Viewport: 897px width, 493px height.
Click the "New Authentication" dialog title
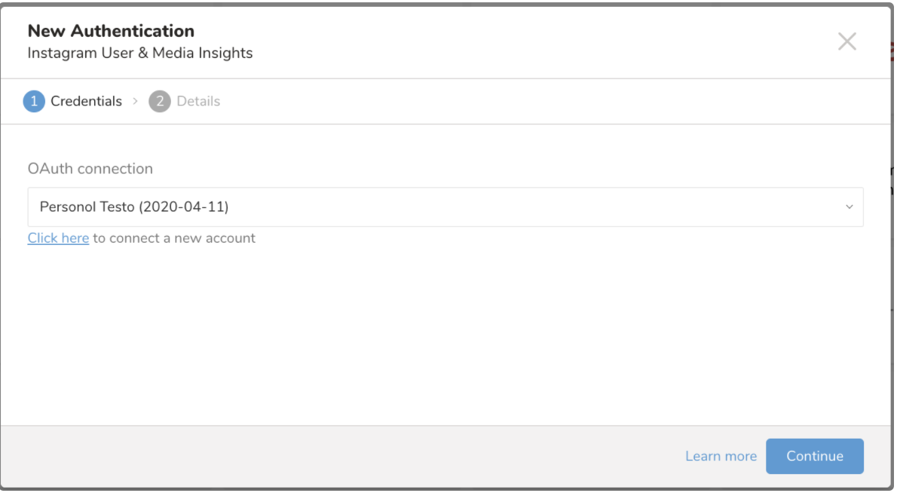click(111, 31)
